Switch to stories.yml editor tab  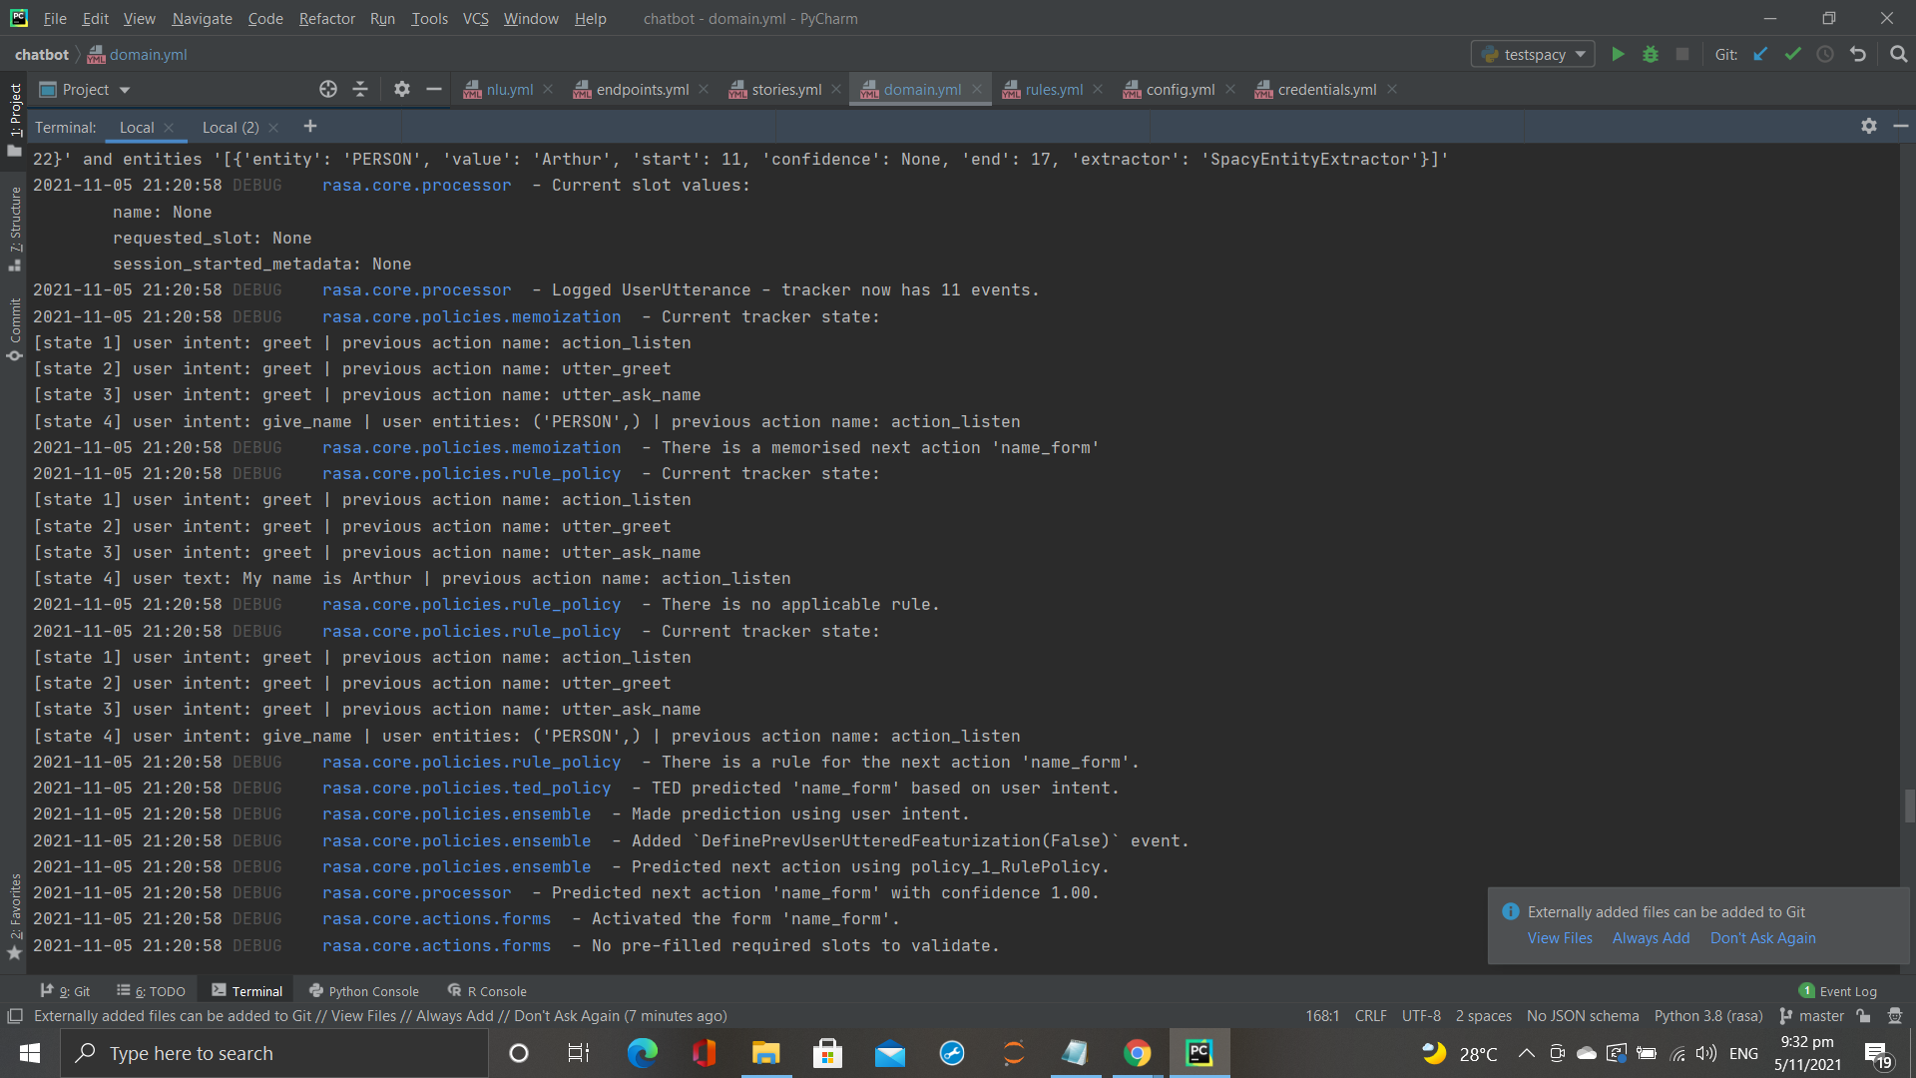785,90
